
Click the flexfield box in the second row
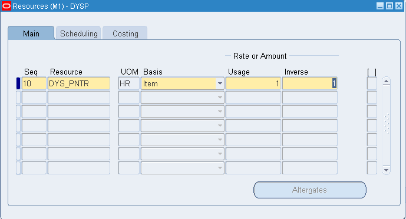[x=372, y=97]
